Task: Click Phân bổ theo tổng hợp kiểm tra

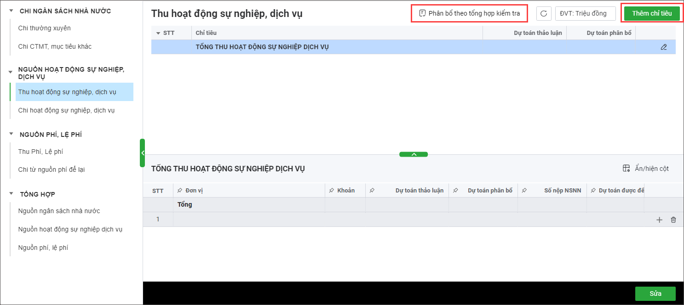Action: (469, 13)
